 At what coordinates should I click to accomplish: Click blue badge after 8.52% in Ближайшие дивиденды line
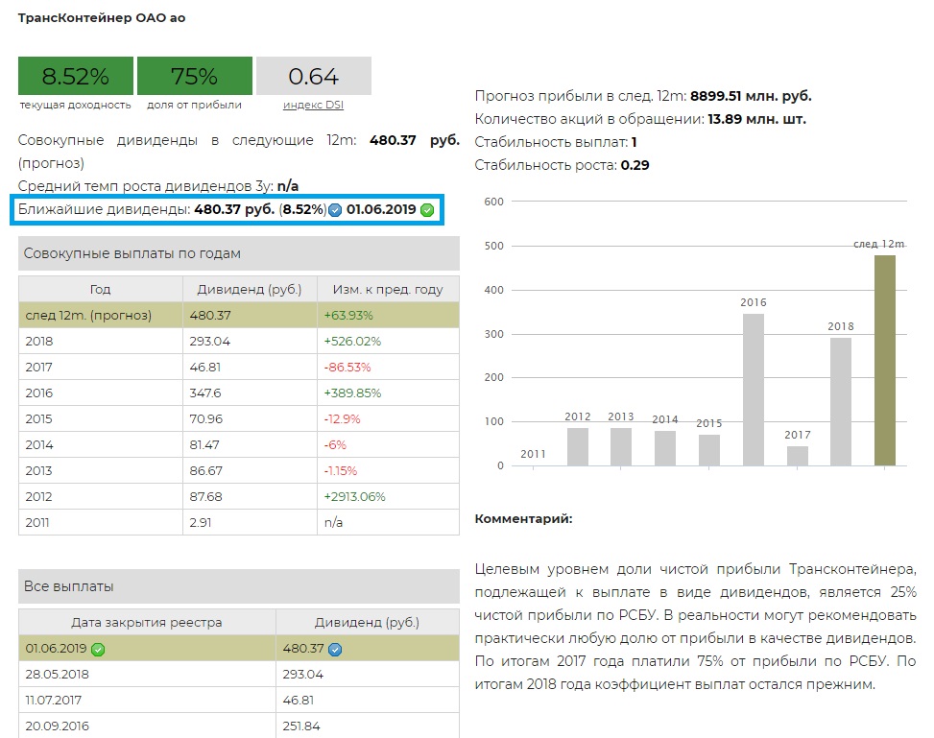pos(335,210)
